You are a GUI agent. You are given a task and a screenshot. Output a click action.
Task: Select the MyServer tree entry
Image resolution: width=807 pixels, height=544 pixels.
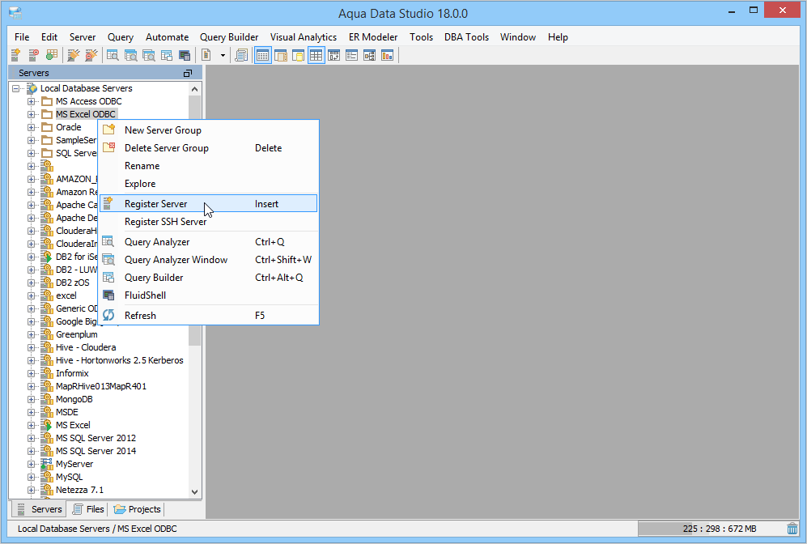click(x=74, y=464)
